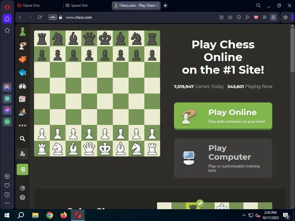Open Opera menu logo in sidebar
The height and width of the screenshot is (221, 295).
(x=7, y=7)
